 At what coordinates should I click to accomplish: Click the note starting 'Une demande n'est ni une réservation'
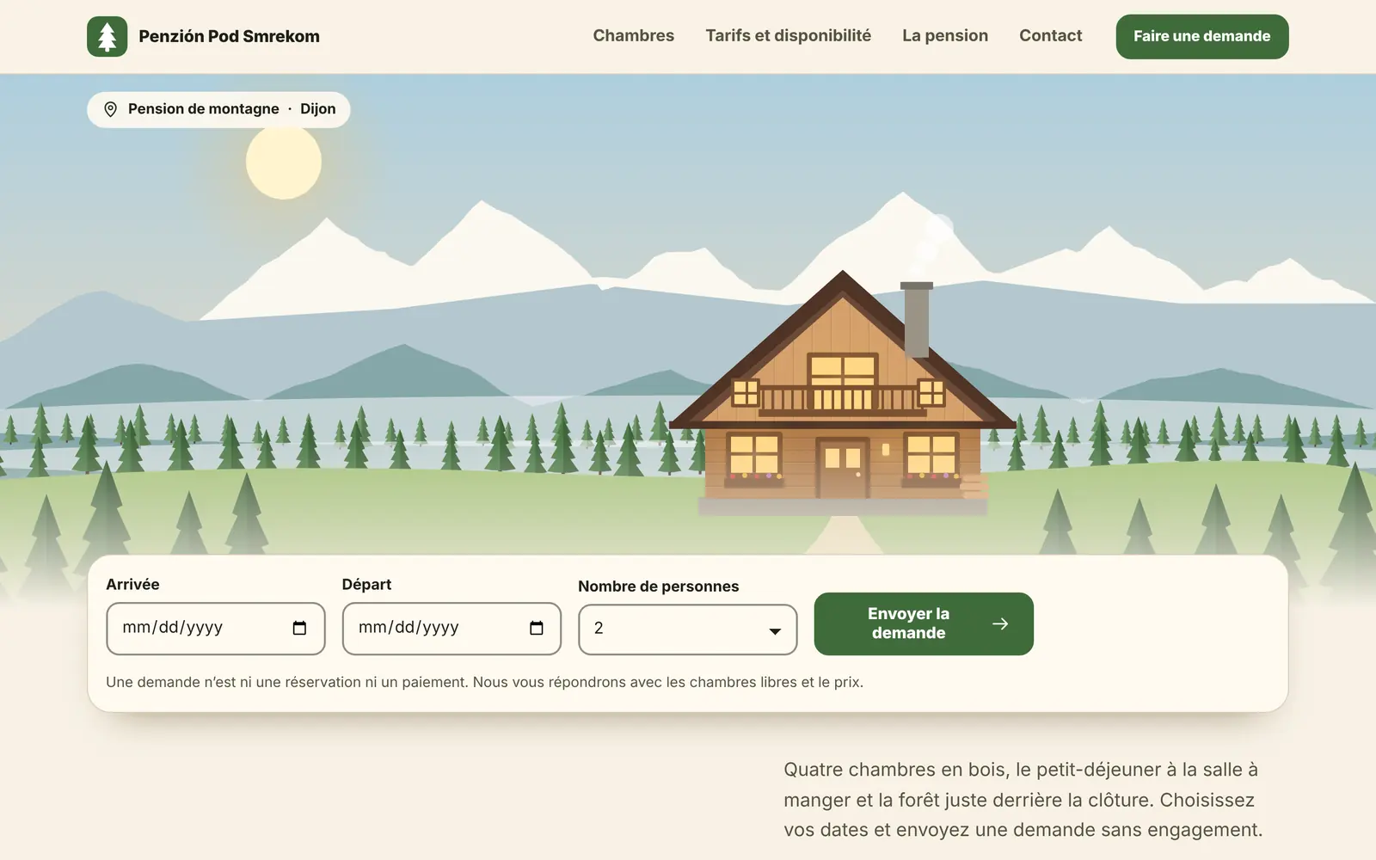click(x=484, y=682)
